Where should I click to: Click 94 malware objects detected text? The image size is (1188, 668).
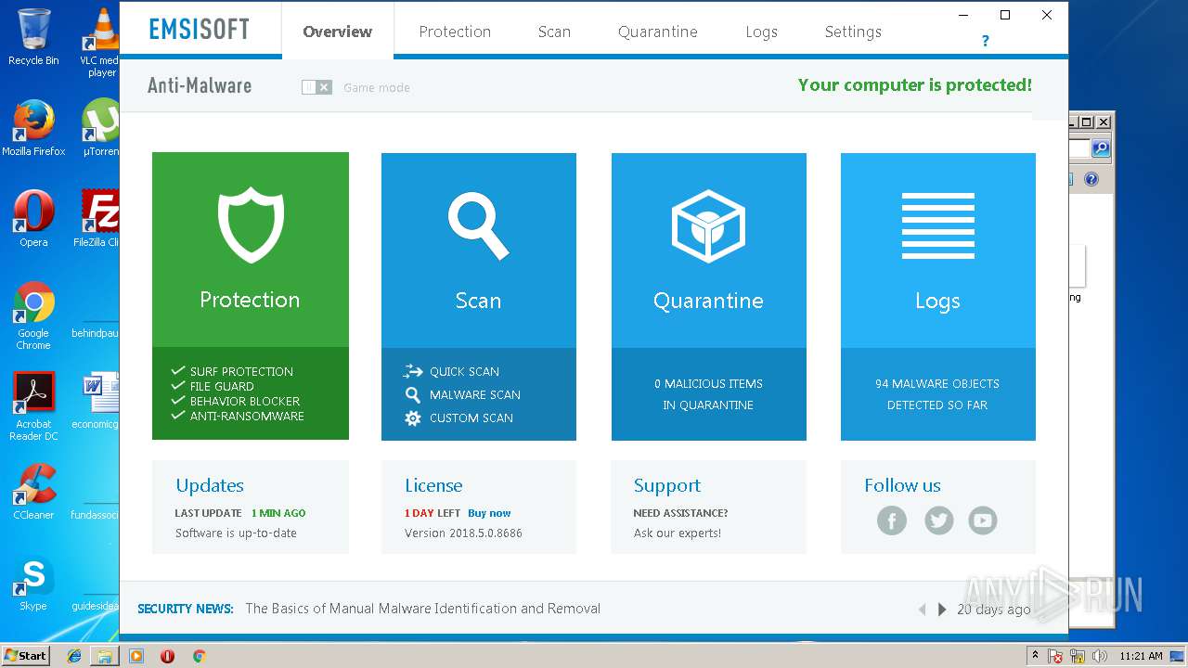coord(937,394)
